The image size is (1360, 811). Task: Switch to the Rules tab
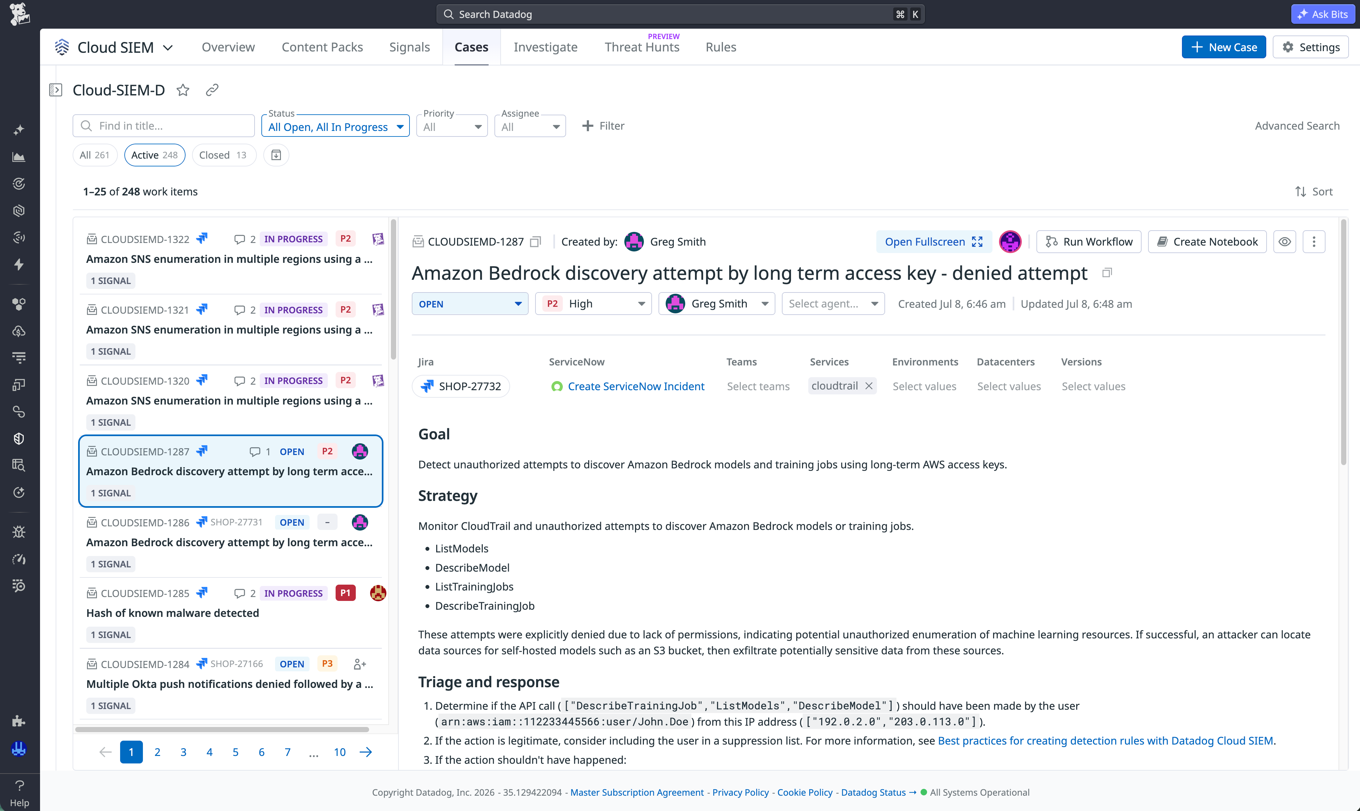click(x=721, y=47)
